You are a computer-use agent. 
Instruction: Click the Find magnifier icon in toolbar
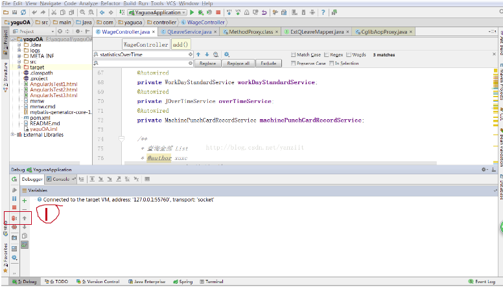click(82, 12)
